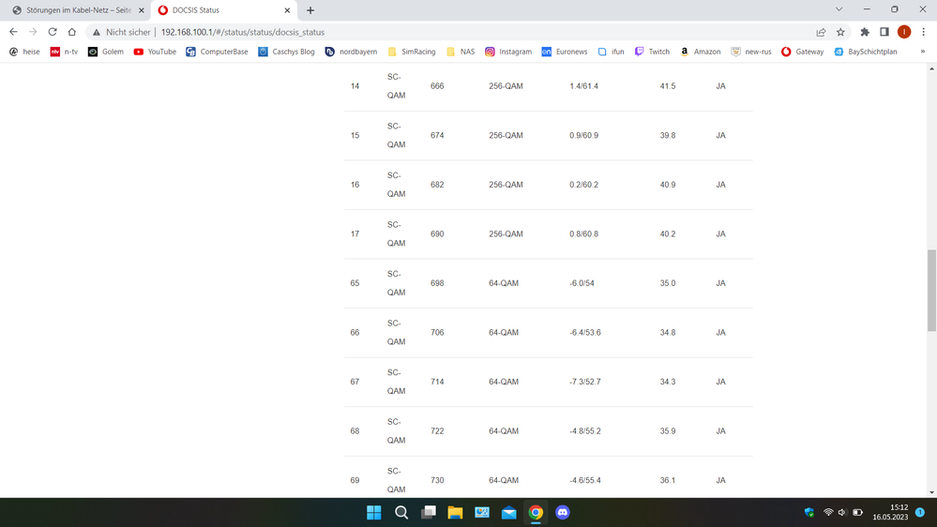
Task: Open the Chrome three-dot menu
Action: click(x=923, y=32)
